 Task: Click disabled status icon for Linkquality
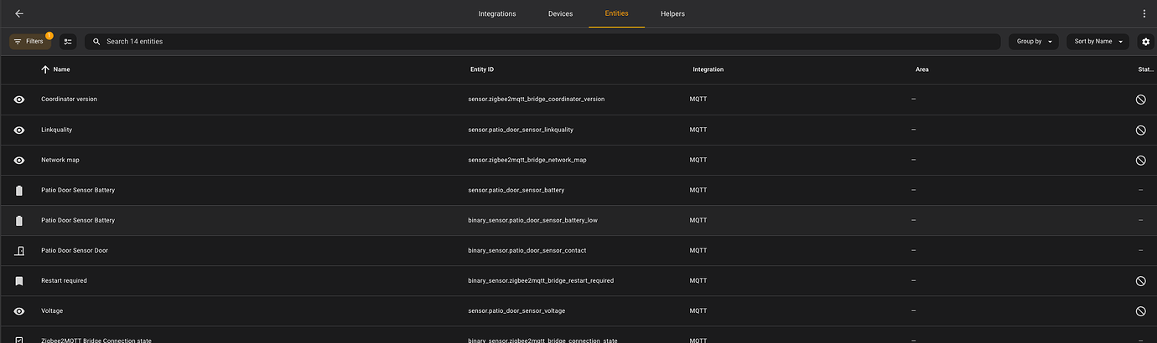tap(1140, 130)
